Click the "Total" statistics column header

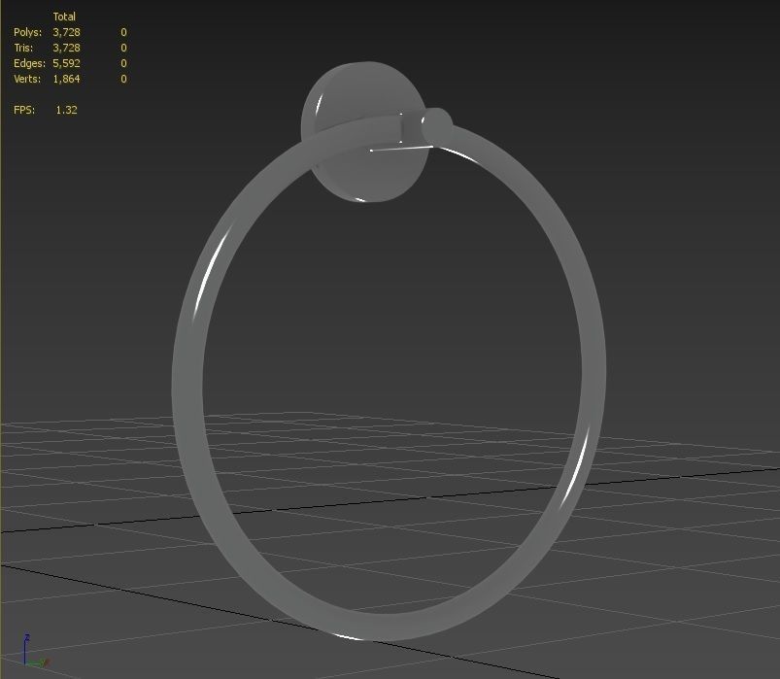tap(64, 17)
